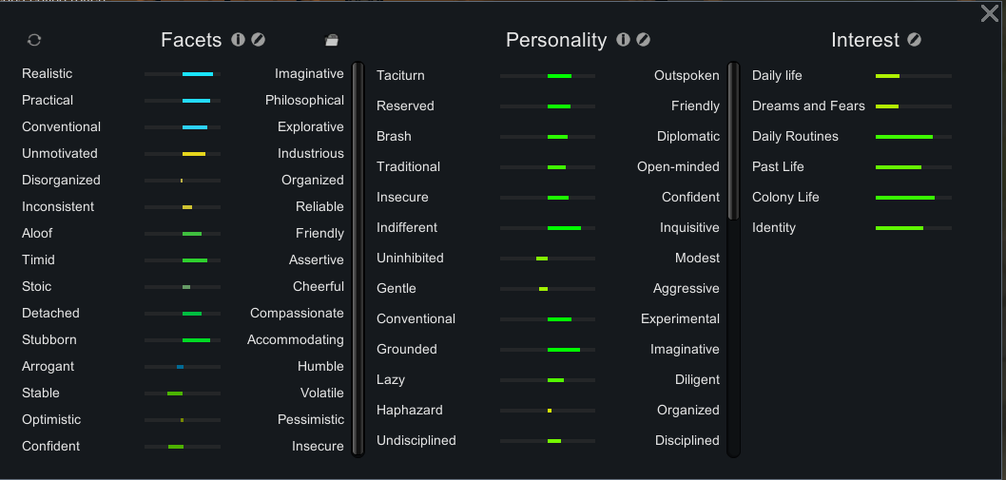Adjust the Realistic–Imaginative facet slider
This screenshot has width=1006, height=480.
tap(183, 74)
